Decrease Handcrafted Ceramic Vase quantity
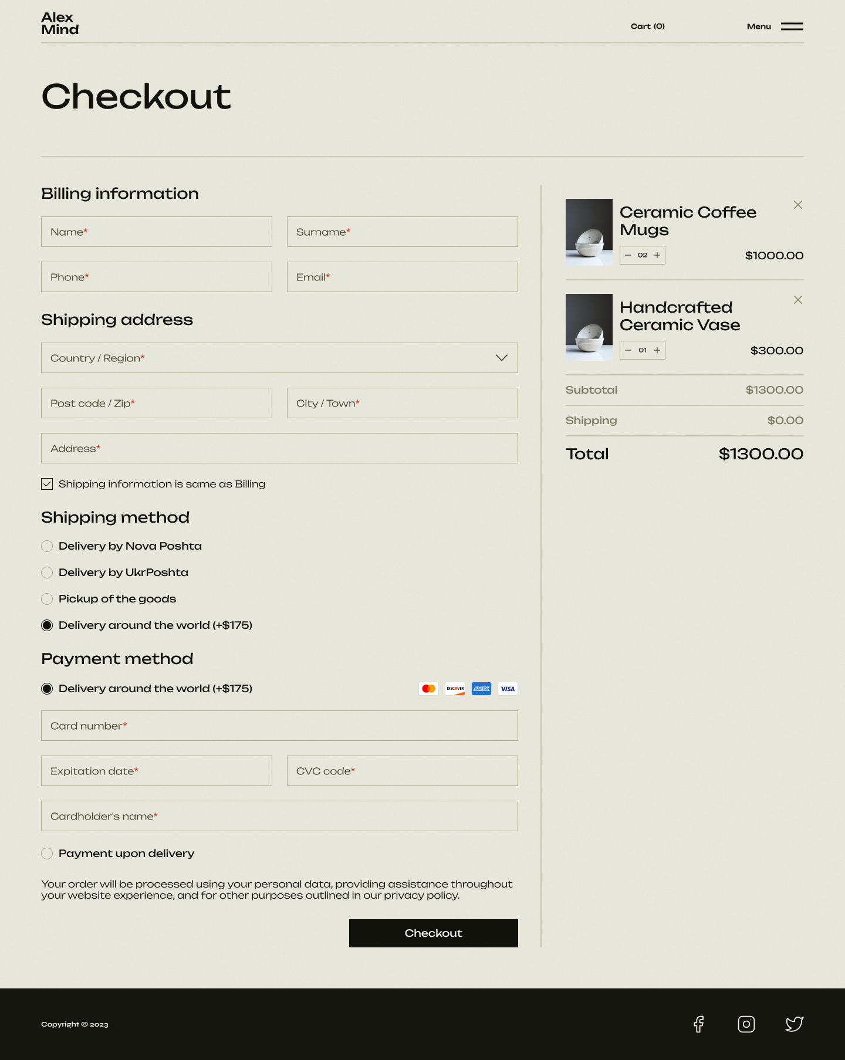 (x=628, y=350)
